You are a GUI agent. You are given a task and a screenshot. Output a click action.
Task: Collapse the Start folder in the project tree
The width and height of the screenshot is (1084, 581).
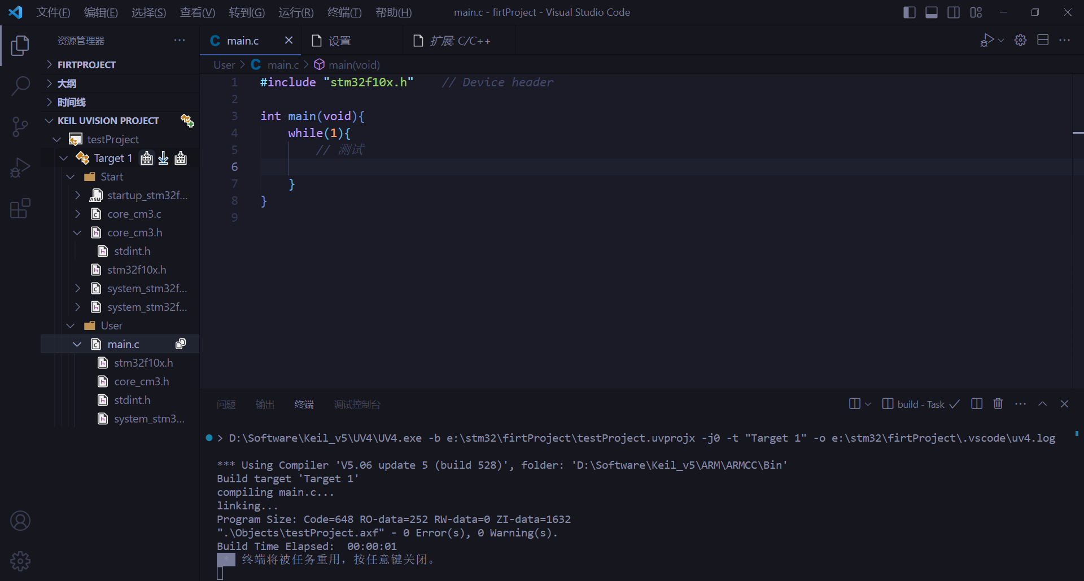(x=70, y=177)
